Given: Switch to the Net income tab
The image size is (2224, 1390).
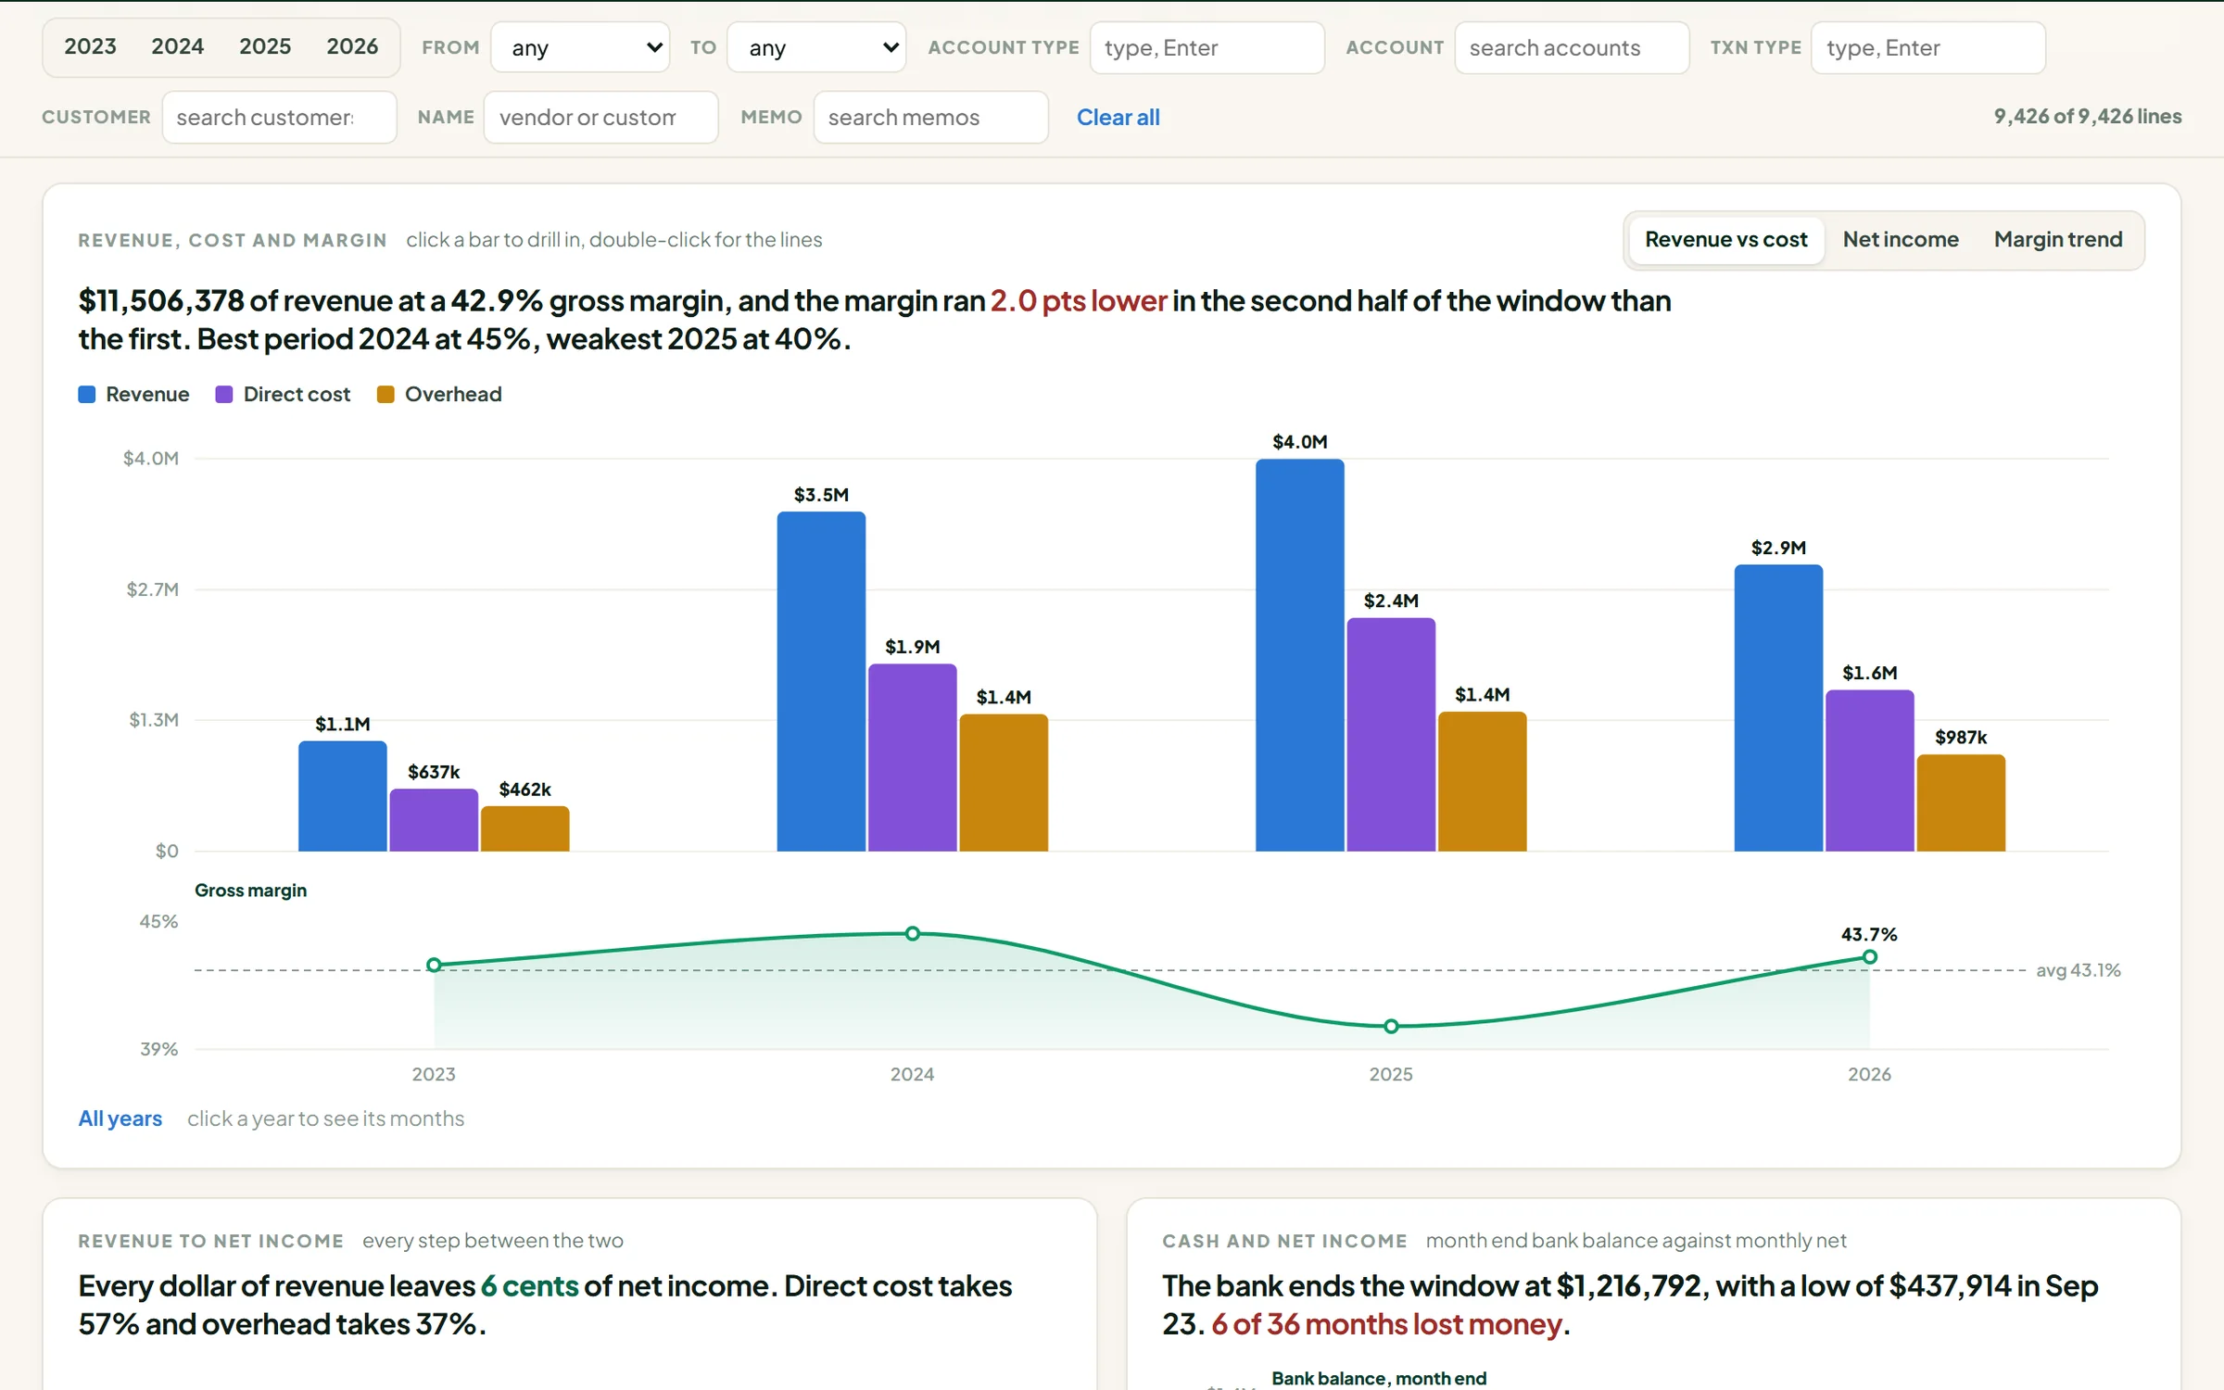Looking at the screenshot, I should 1901,239.
